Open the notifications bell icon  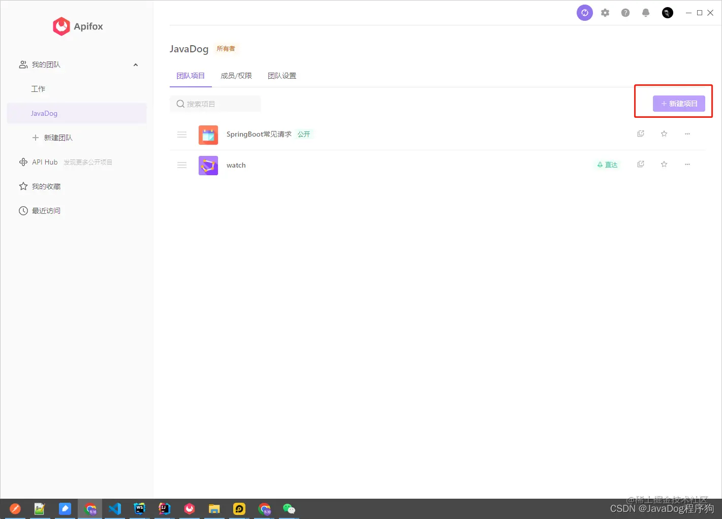tap(646, 13)
